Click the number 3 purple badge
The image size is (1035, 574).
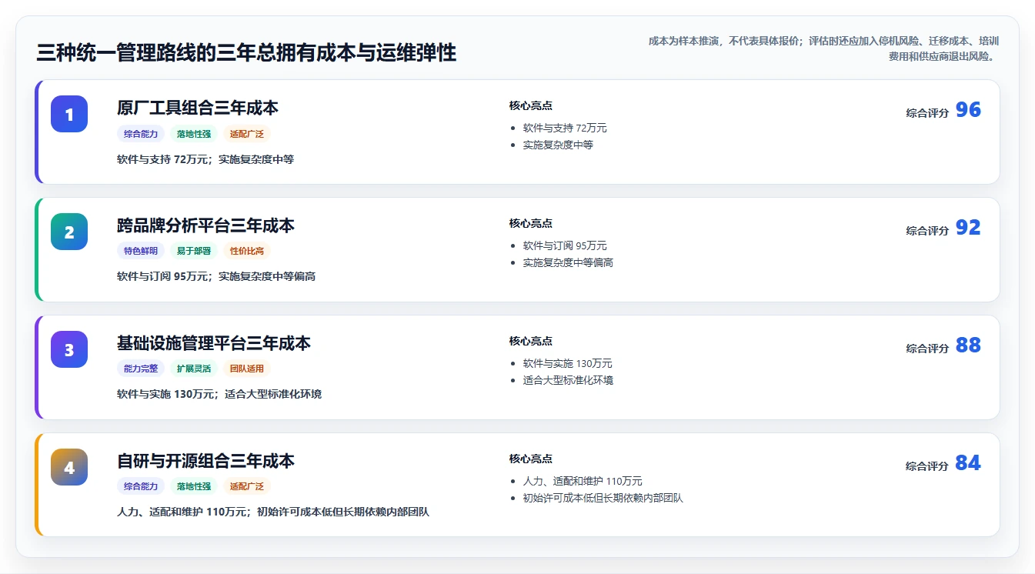69,349
